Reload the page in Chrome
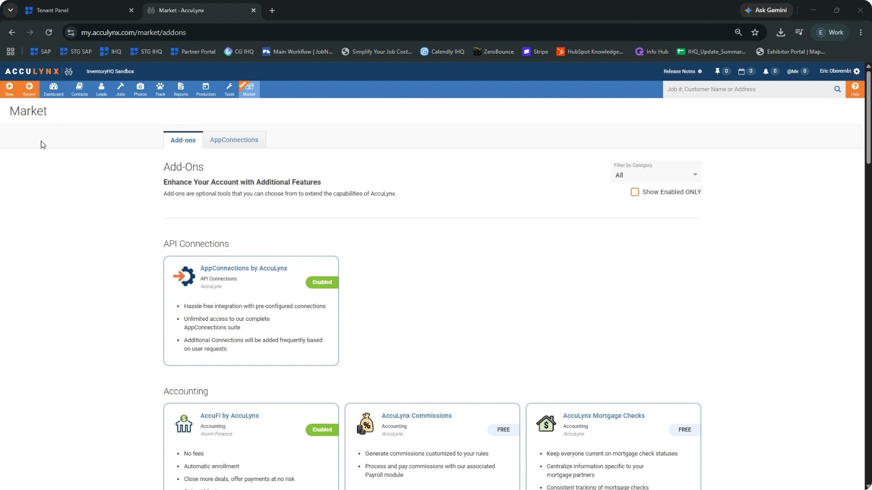872x490 pixels. pyautogui.click(x=48, y=32)
